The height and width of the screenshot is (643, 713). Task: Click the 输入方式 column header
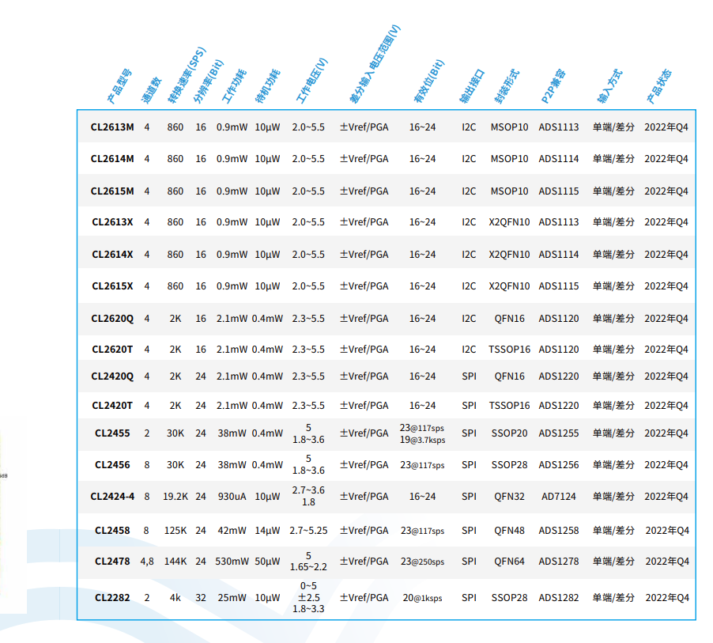[x=609, y=86]
